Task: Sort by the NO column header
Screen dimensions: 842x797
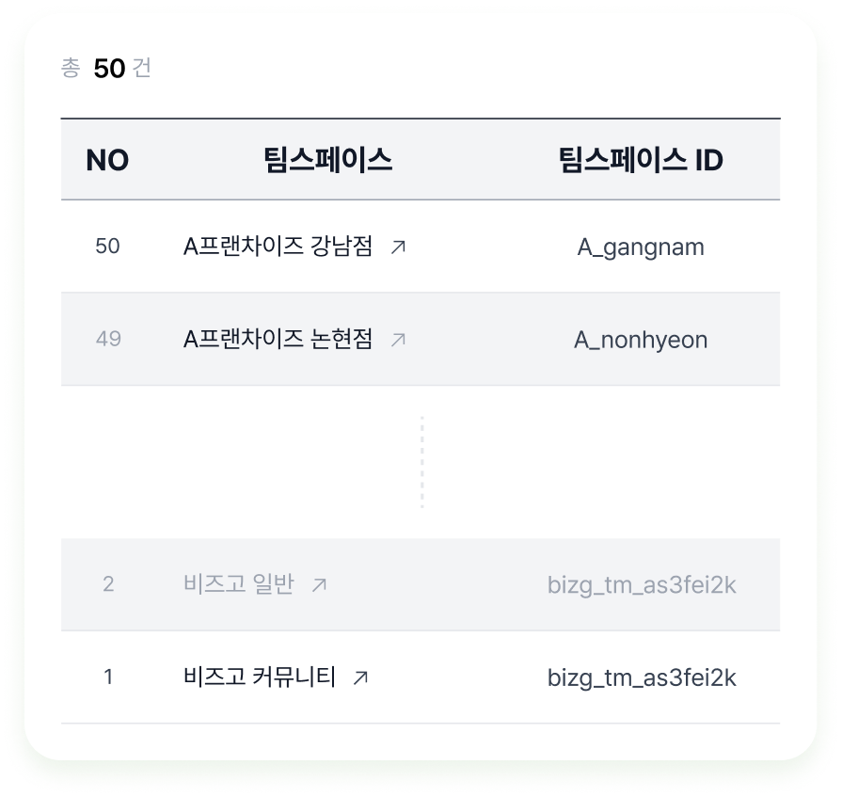Action: pyautogui.click(x=107, y=161)
